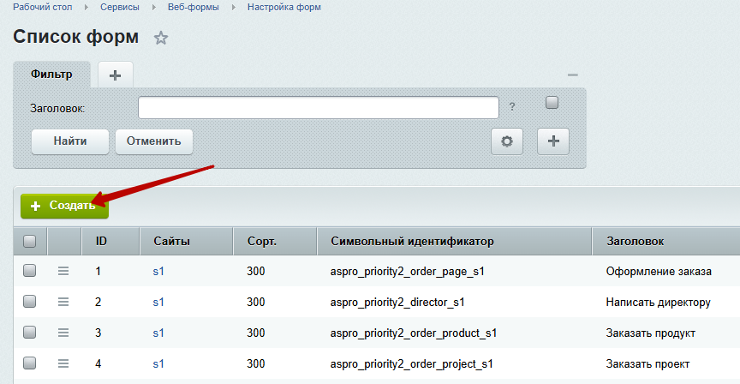Open actions menu for form ID 1
The height and width of the screenshot is (384, 740).
pos(63,271)
